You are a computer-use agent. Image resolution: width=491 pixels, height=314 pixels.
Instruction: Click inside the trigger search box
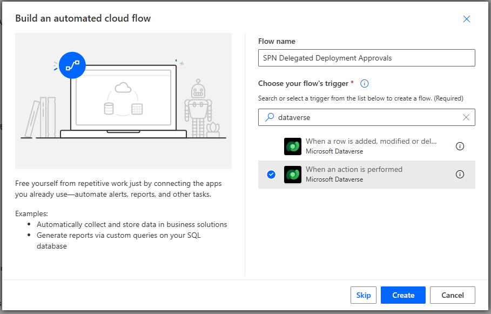pos(367,117)
